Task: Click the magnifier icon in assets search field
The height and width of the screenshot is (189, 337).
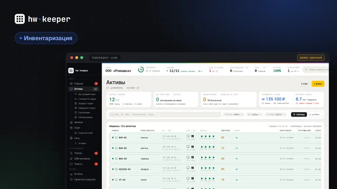Action: tap(112, 114)
